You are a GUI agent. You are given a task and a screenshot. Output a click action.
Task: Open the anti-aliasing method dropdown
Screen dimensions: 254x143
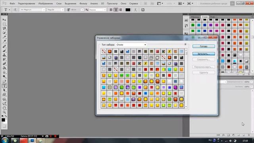(x=105, y=10)
